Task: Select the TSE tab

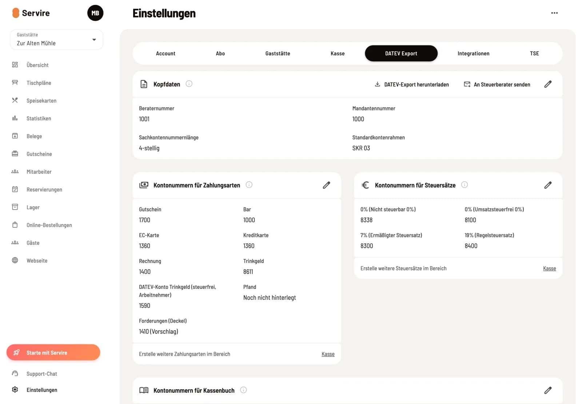Action: point(534,53)
